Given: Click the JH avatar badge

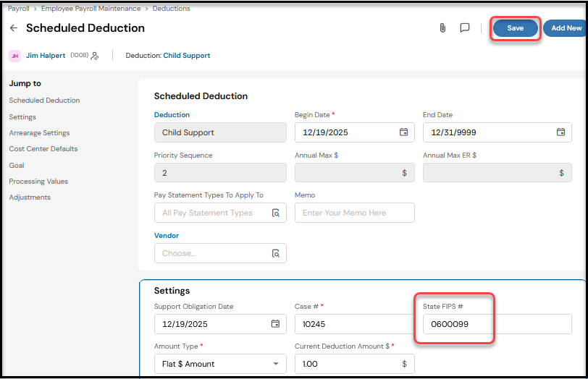Looking at the screenshot, I should (x=14, y=56).
